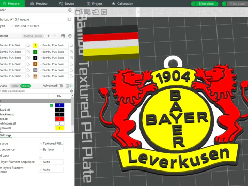The width and height of the screenshot is (248, 186).
Task: Open the Slice plate options arrow
Action: click(x=193, y=4)
